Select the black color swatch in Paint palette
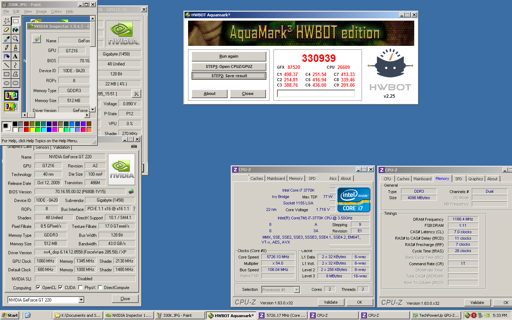The width and height of the screenshot is (512, 320). pos(15,124)
